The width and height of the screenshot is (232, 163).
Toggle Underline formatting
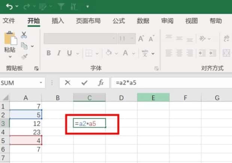click(69, 53)
